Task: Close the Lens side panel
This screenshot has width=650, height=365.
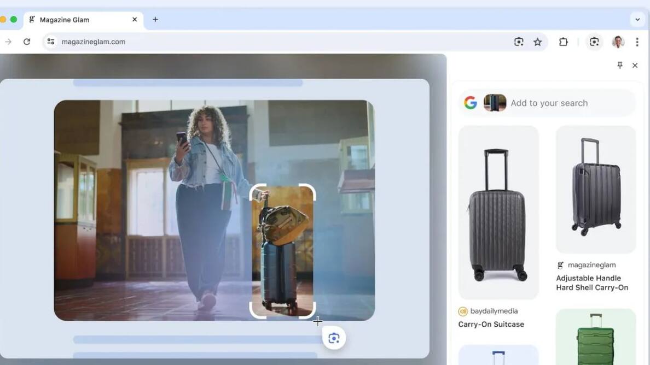Action: (635, 66)
